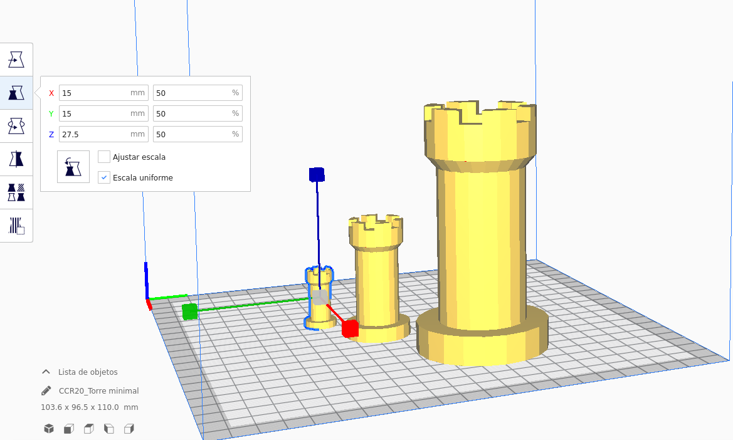Image resolution: width=733 pixels, height=440 pixels.
Task: Select the Scale tool in left toolbar
Action: (x=16, y=93)
